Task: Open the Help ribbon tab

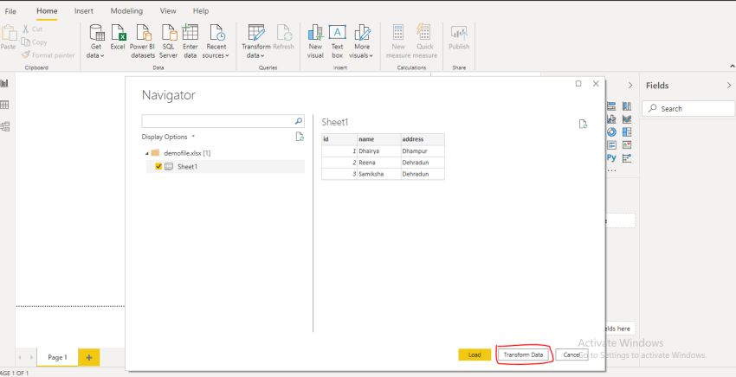Action: point(200,10)
